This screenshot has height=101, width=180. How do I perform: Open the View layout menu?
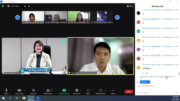pyautogui.click(x=130, y=6)
